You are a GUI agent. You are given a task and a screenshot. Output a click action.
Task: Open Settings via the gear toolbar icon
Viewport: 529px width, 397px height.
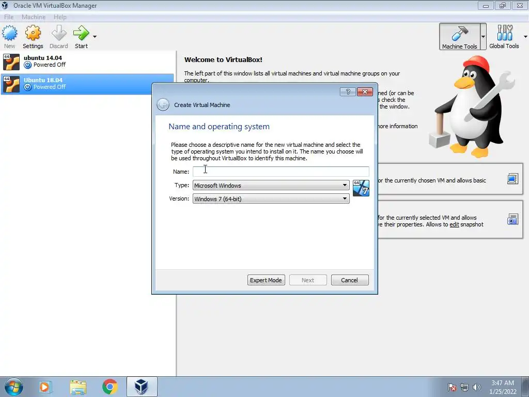point(33,37)
